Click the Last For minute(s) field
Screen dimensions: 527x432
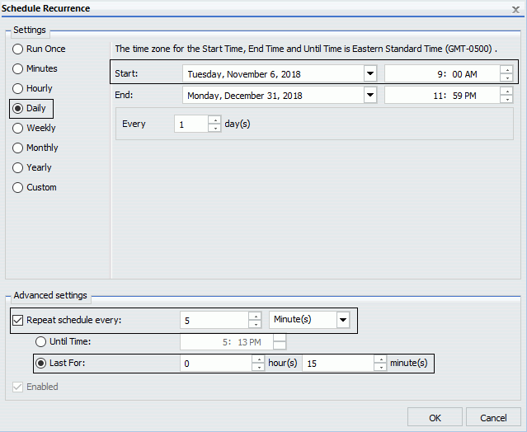(338, 363)
